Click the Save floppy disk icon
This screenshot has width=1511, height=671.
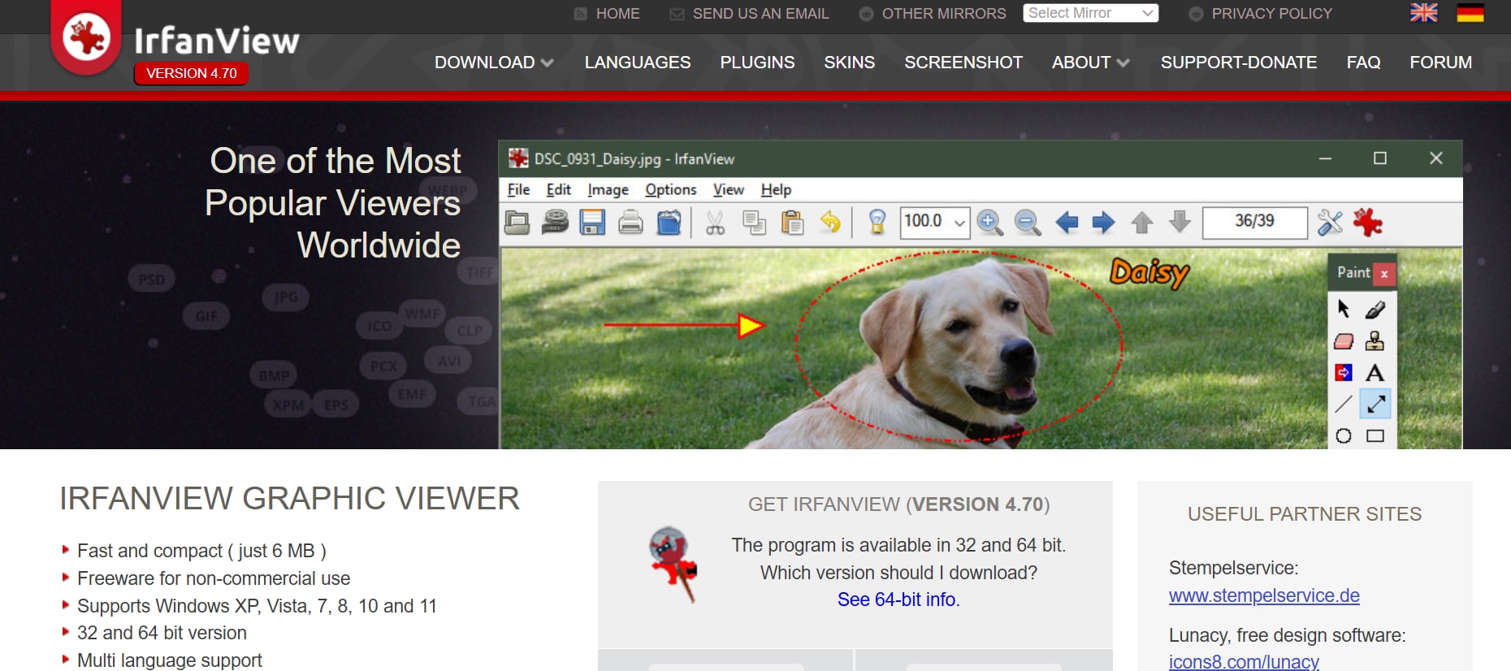[592, 222]
